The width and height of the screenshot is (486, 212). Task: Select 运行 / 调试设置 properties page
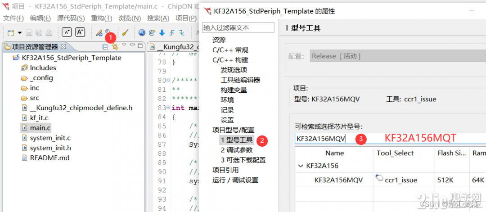(235, 180)
